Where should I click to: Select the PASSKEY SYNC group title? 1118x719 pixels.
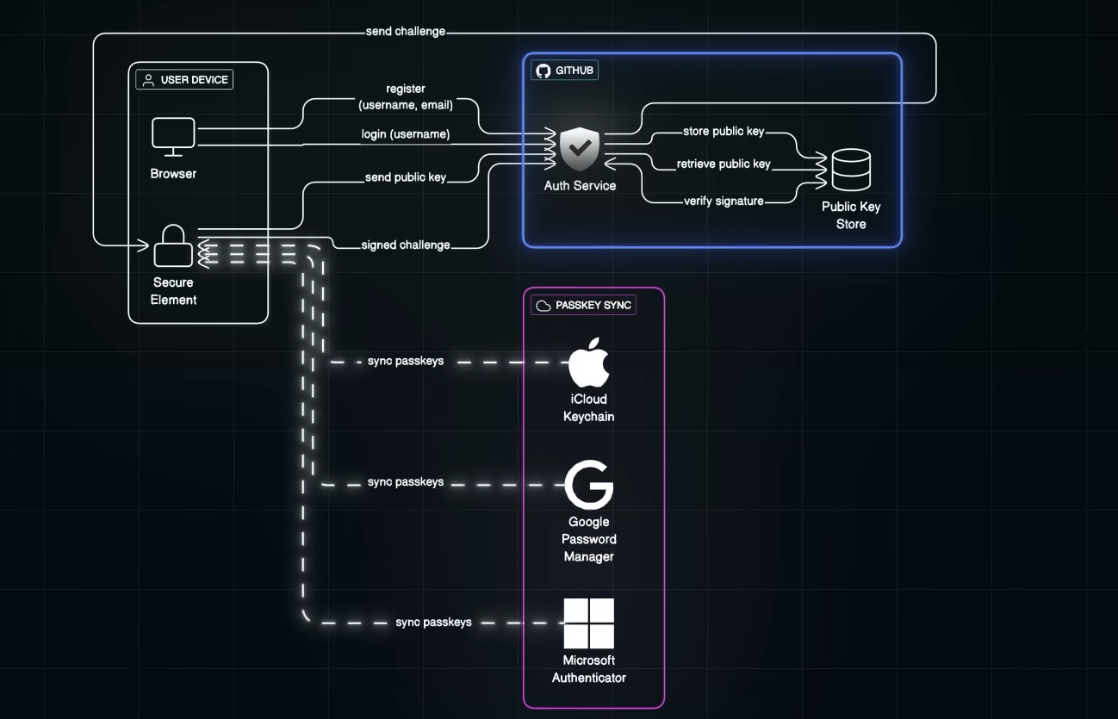click(x=593, y=306)
